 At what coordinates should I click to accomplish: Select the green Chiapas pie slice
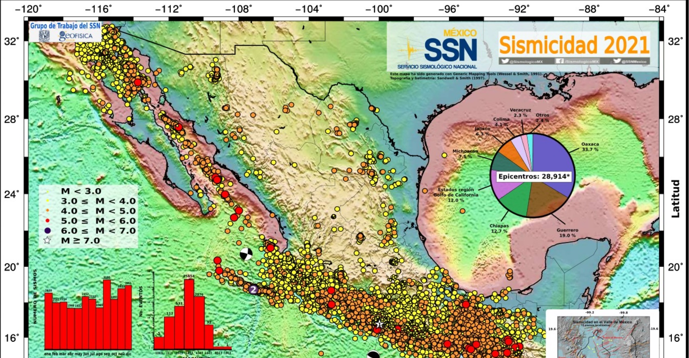pyautogui.click(x=515, y=200)
